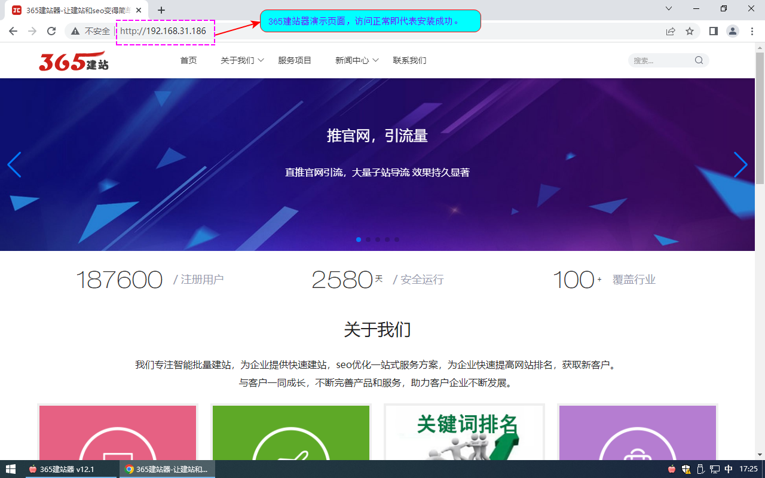The height and width of the screenshot is (478, 765).
Task: Open the browser side panel icon
Action: click(x=714, y=31)
